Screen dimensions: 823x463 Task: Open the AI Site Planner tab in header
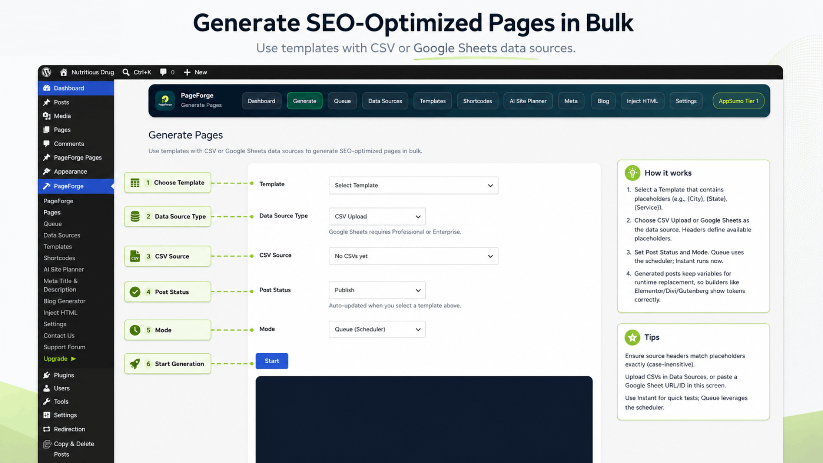[x=528, y=101]
